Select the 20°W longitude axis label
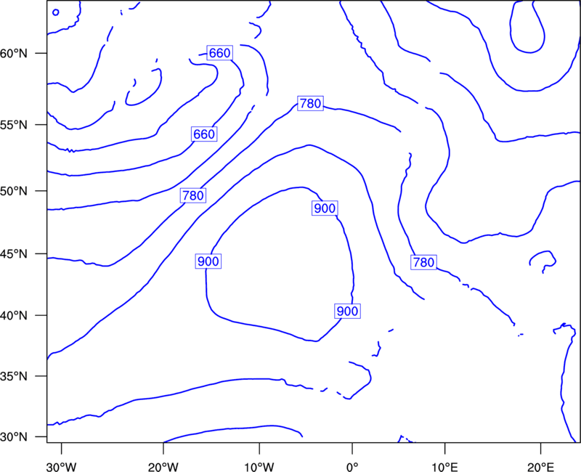This screenshot has height=472, width=581. coord(163,467)
